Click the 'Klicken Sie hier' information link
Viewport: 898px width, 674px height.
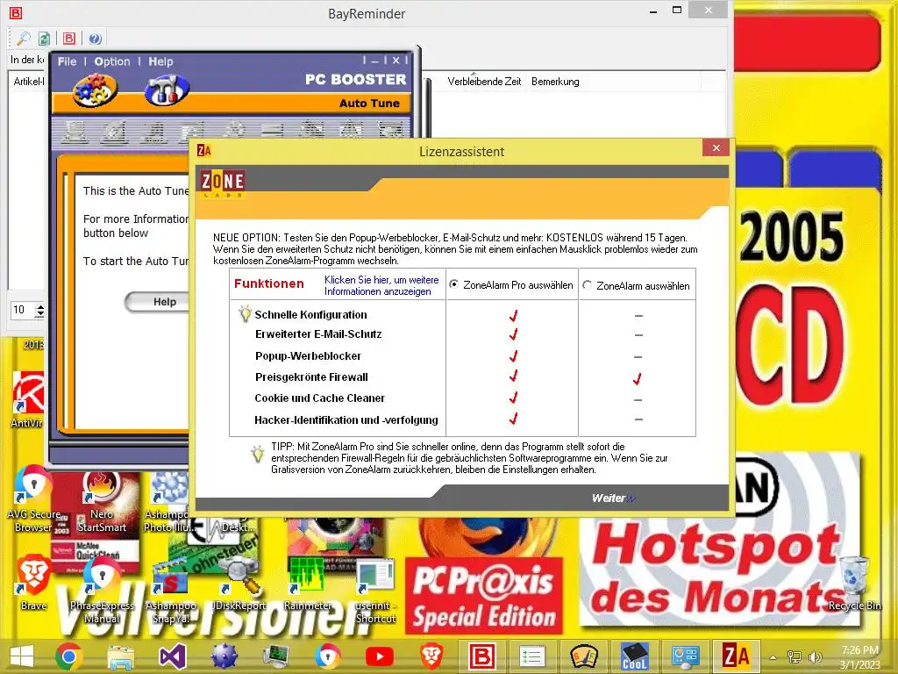click(x=381, y=285)
